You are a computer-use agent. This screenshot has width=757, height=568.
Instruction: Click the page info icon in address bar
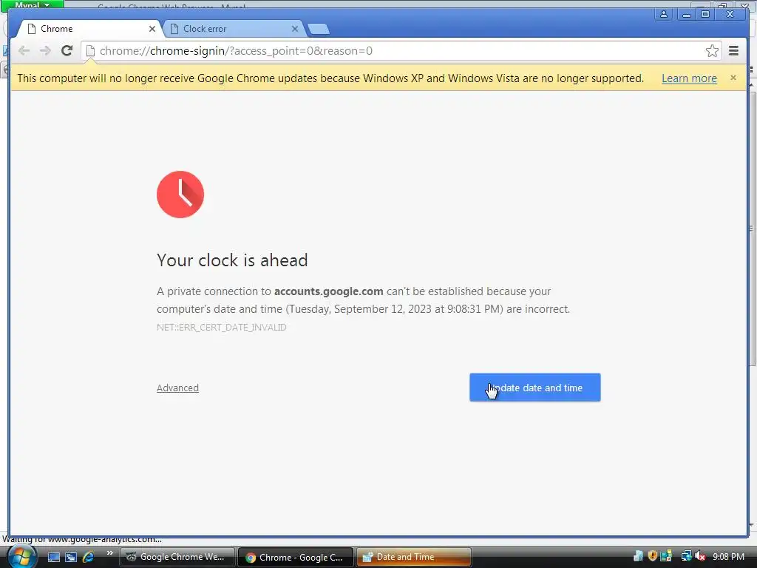(90, 51)
